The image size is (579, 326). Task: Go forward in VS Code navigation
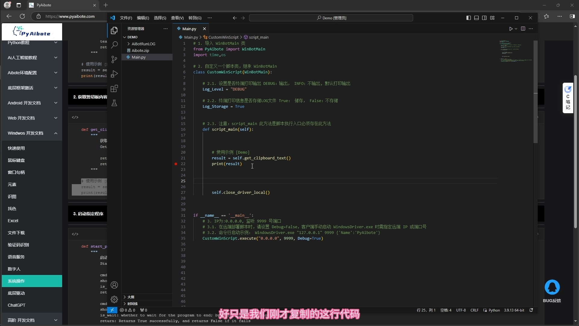coord(243,18)
